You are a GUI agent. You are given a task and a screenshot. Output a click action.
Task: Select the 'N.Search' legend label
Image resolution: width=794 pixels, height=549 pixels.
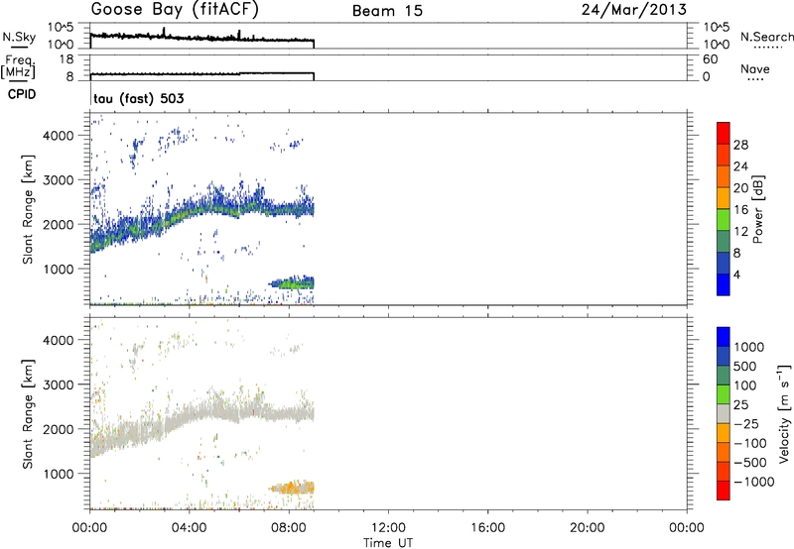pyautogui.click(x=767, y=37)
